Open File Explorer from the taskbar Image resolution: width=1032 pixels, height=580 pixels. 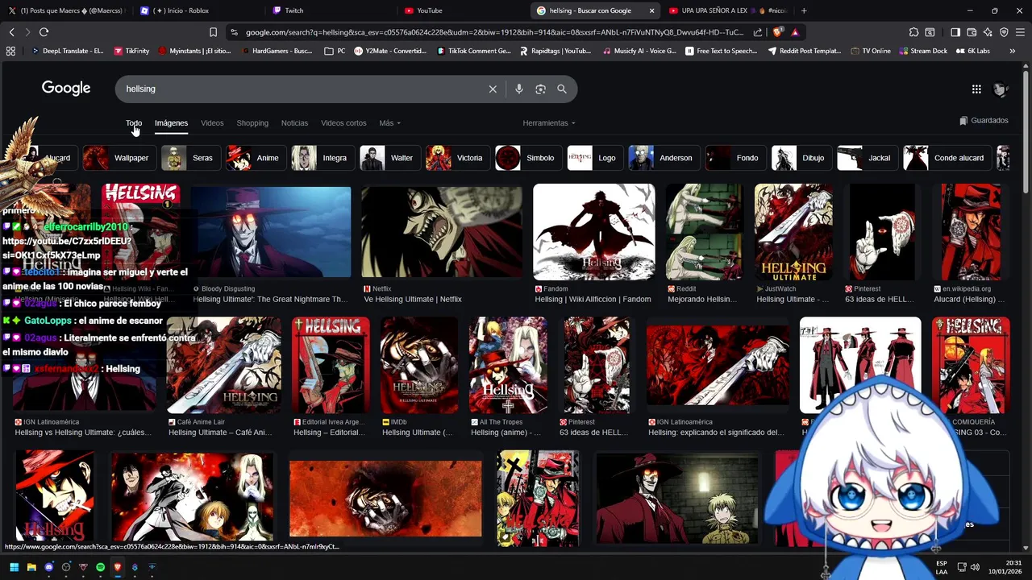click(x=31, y=567)
